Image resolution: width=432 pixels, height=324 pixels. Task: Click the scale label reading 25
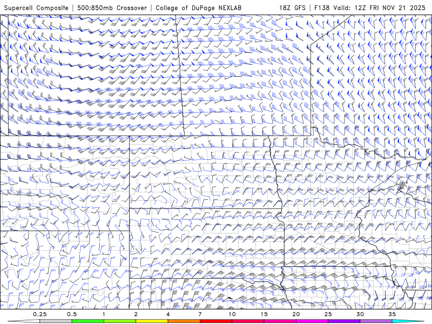[328, 314]
